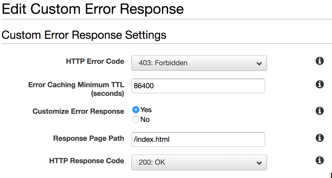
Task: Select the No radio button
Action: [x=136, y=119]
